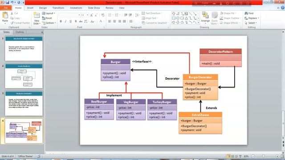The width and height of the screenshot is (285, 160).
Task: Open the font name combo box
Action: pos(69,15)
